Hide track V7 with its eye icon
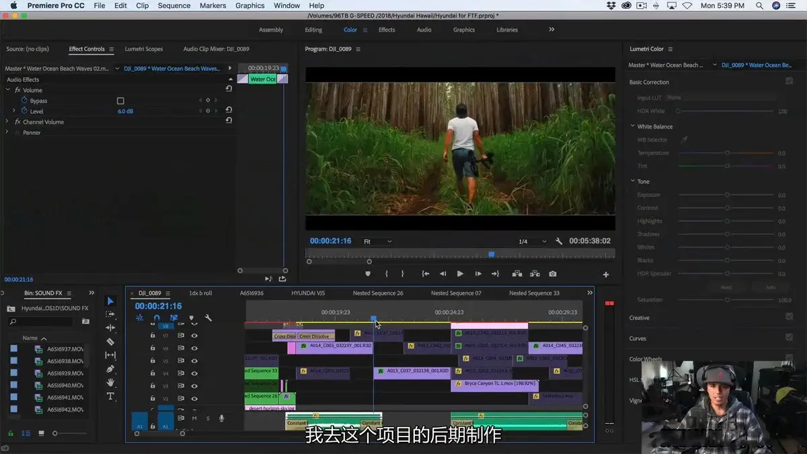Image resolution: width=807 pixels, height=454 pixels. [194, 335]
